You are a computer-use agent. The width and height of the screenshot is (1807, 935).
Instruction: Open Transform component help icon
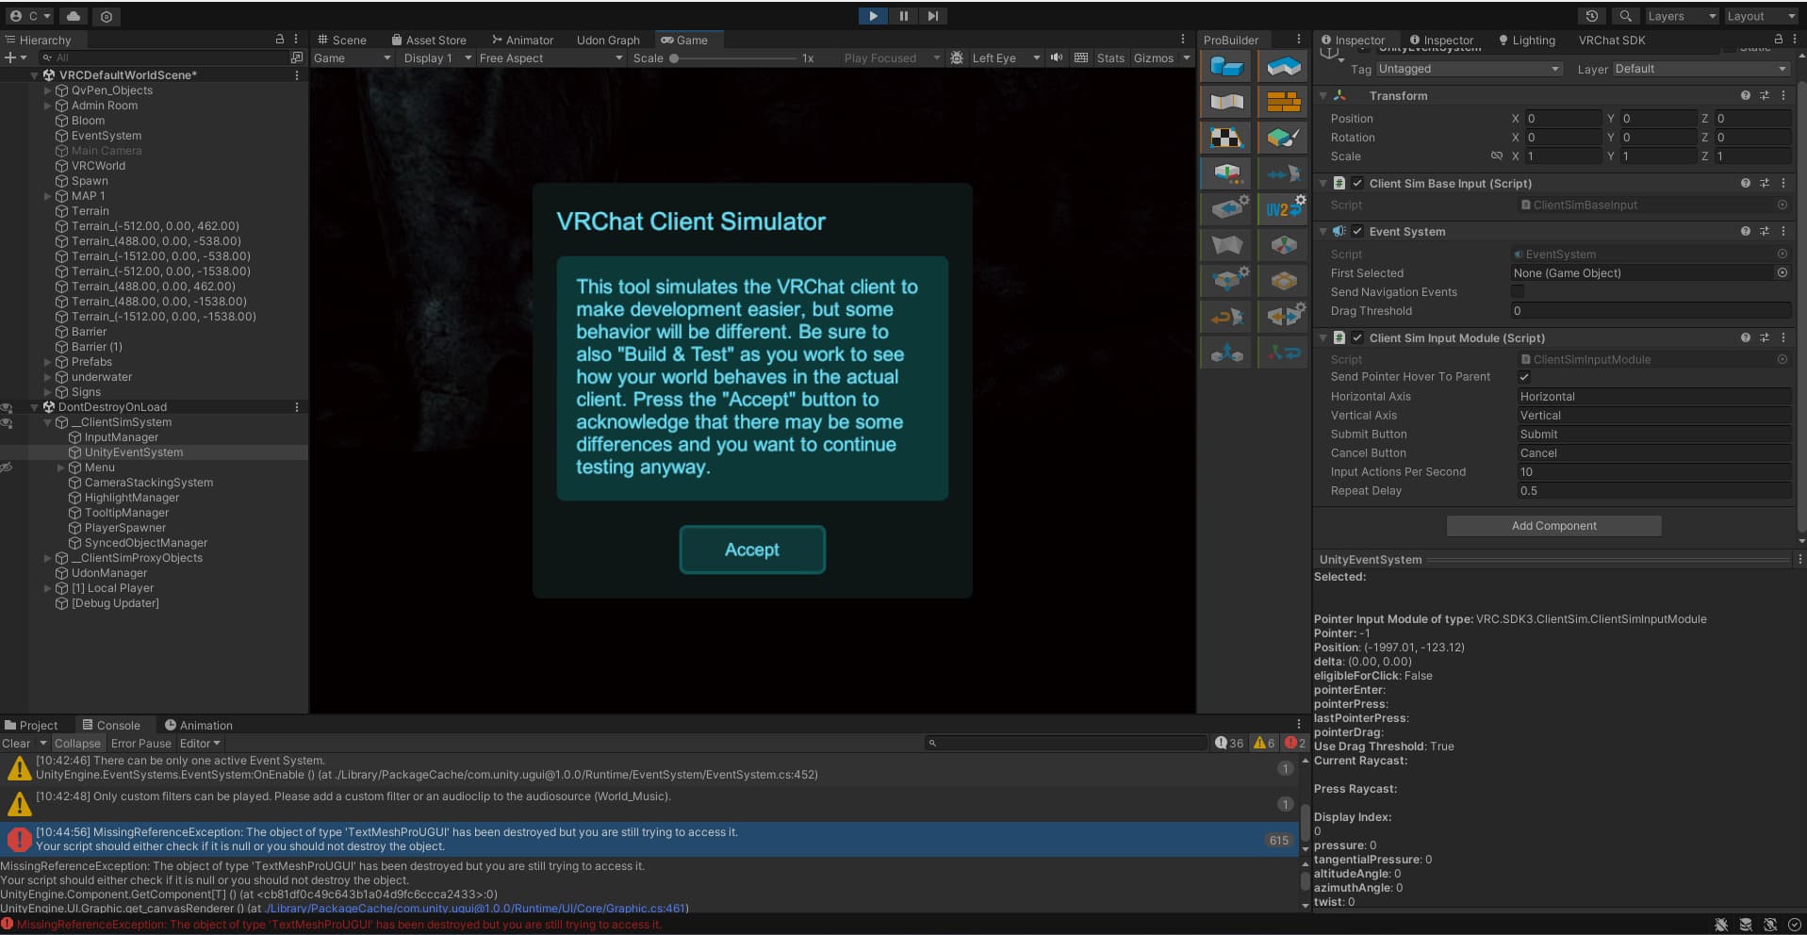tap(1746, 96)
